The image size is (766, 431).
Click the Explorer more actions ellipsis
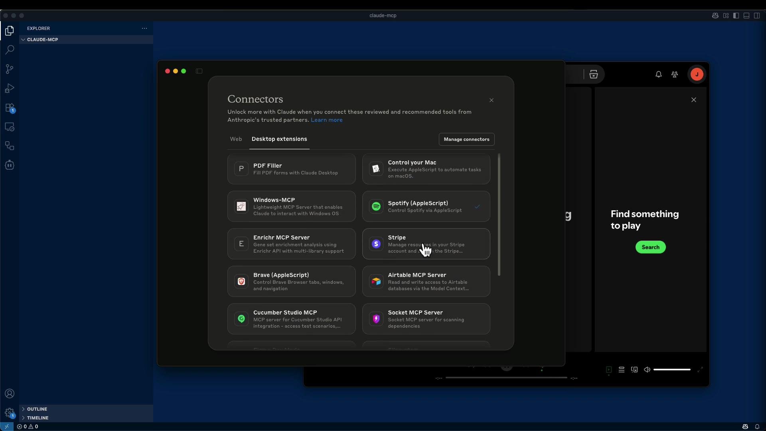144,28
